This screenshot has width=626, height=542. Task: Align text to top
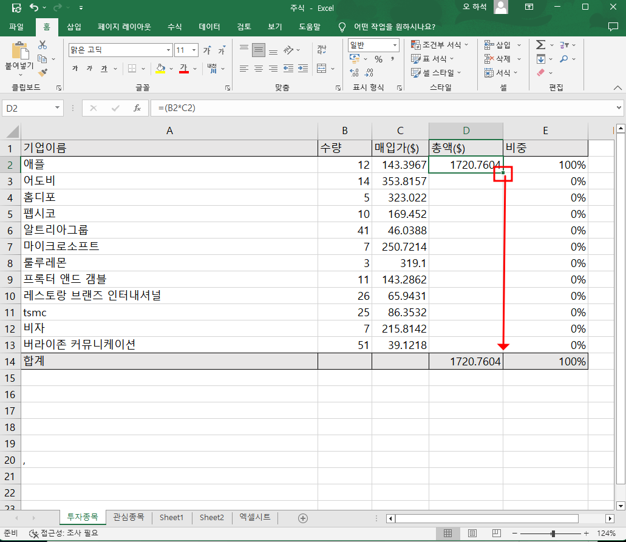[x=244, y=50]
